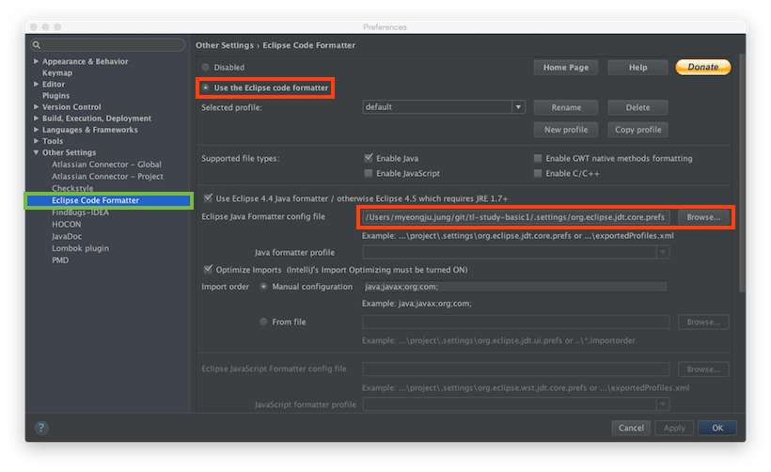Select Atlassian Connector – Project
This screenshot has height=472, width=771.
click(x=107, y=176)
